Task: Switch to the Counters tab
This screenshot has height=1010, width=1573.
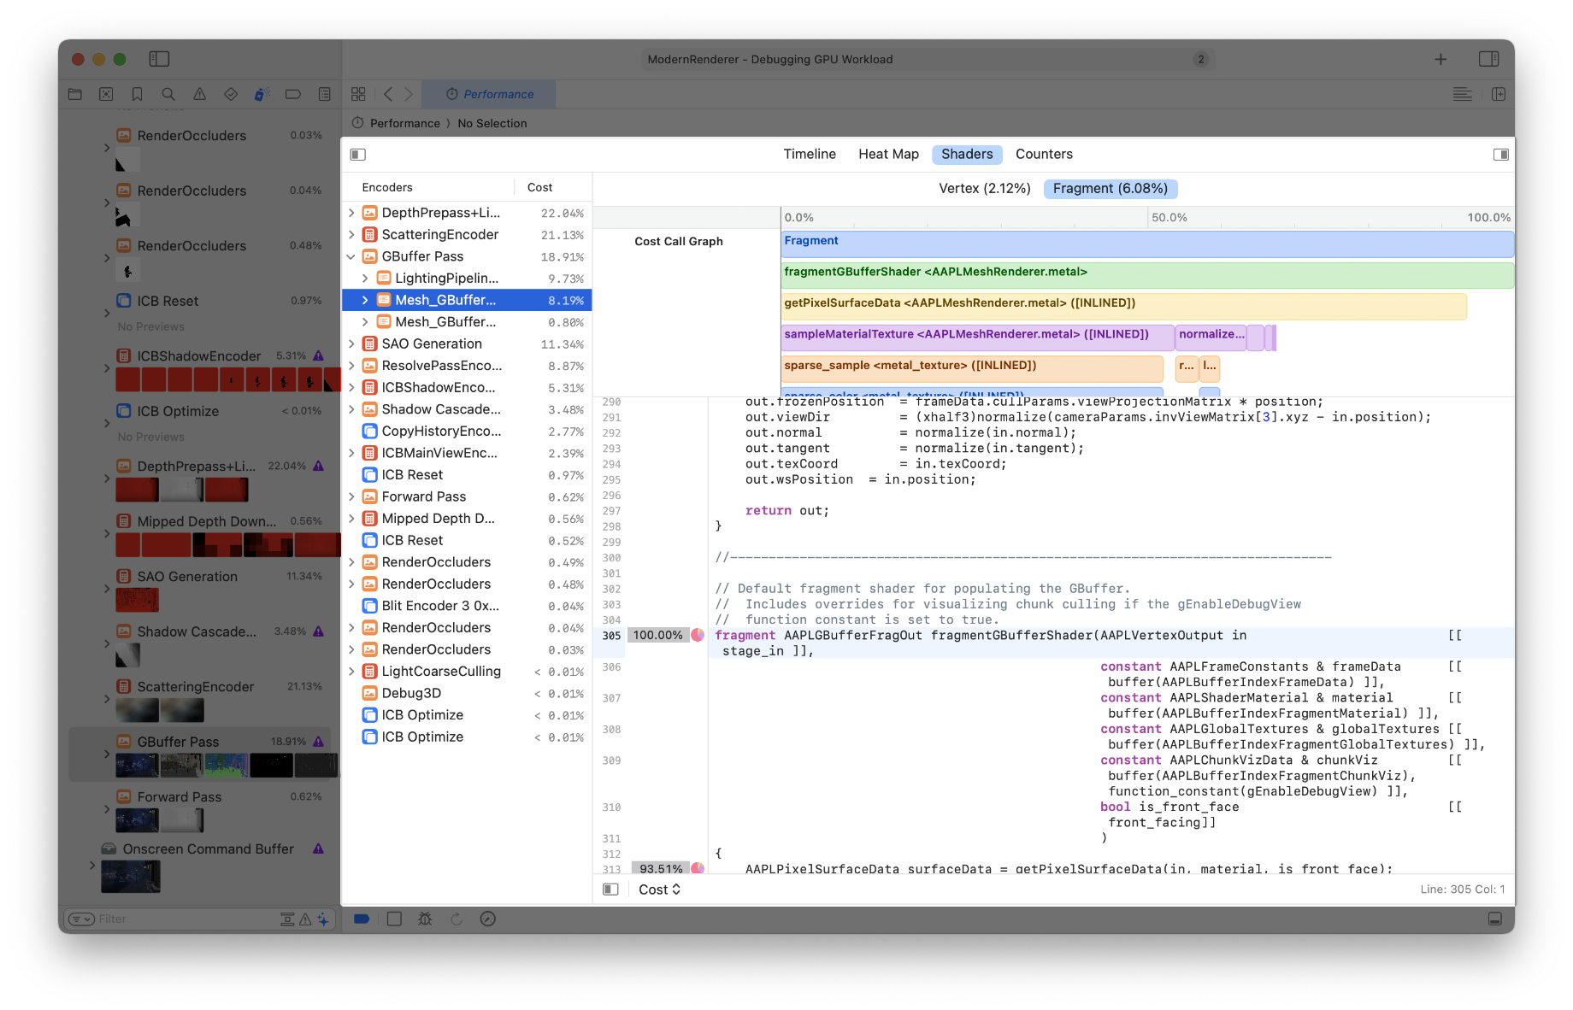Action: coord(1043,155)
